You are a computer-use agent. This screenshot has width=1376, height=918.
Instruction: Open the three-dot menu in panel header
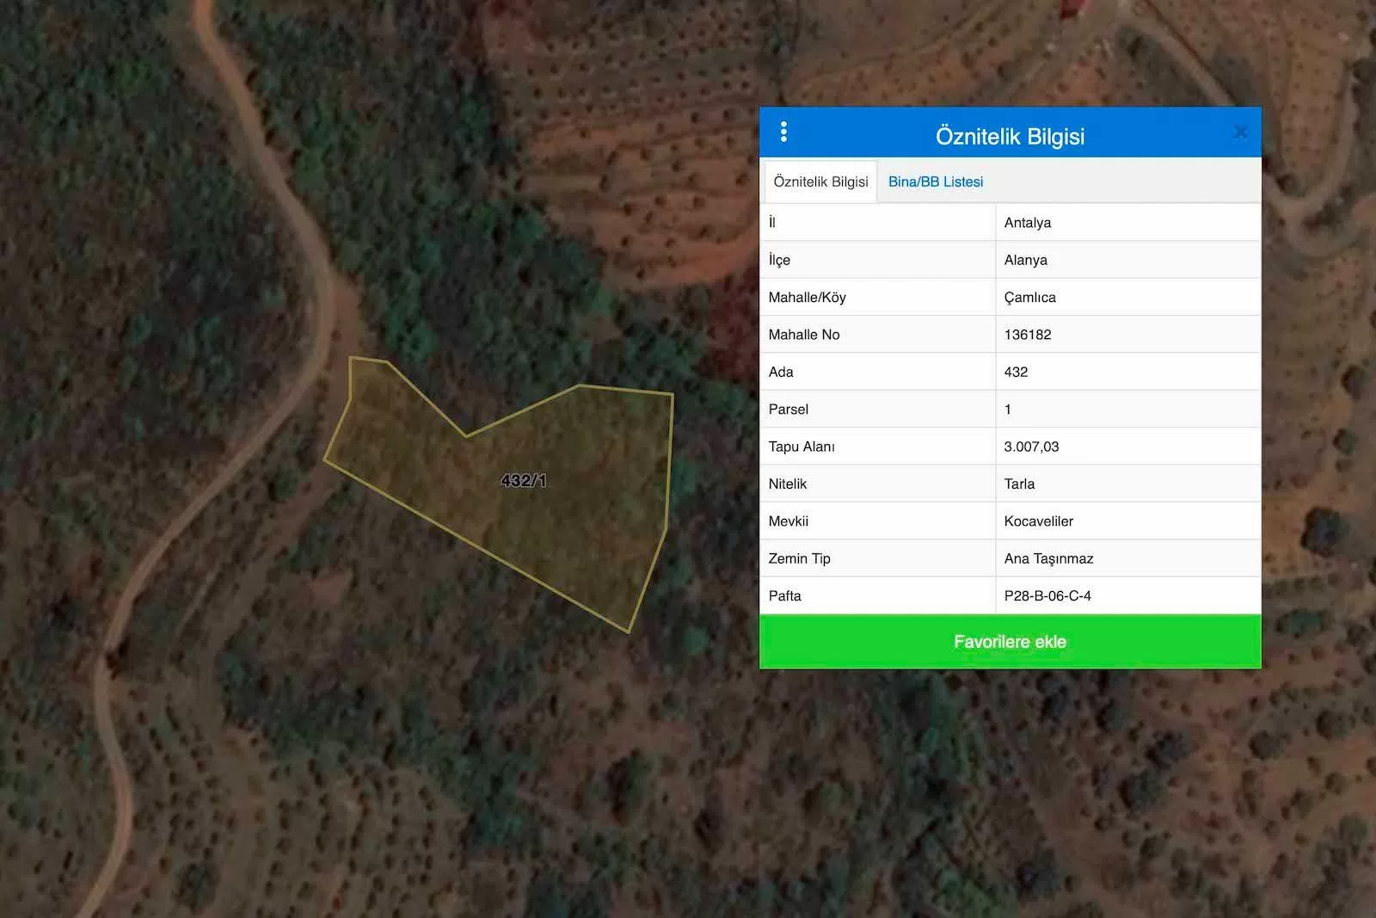(x=783, y=132)
